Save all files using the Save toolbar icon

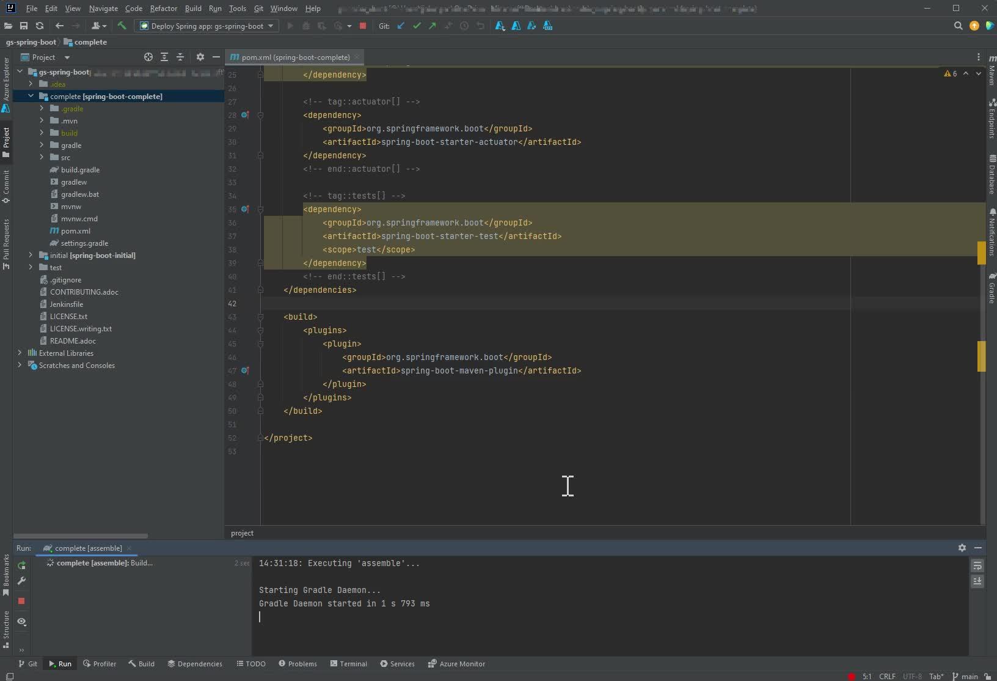(24, 26)
